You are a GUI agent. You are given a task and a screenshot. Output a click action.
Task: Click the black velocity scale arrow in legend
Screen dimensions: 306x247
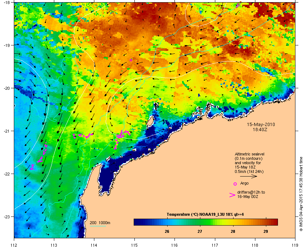[x=248, y=177]
